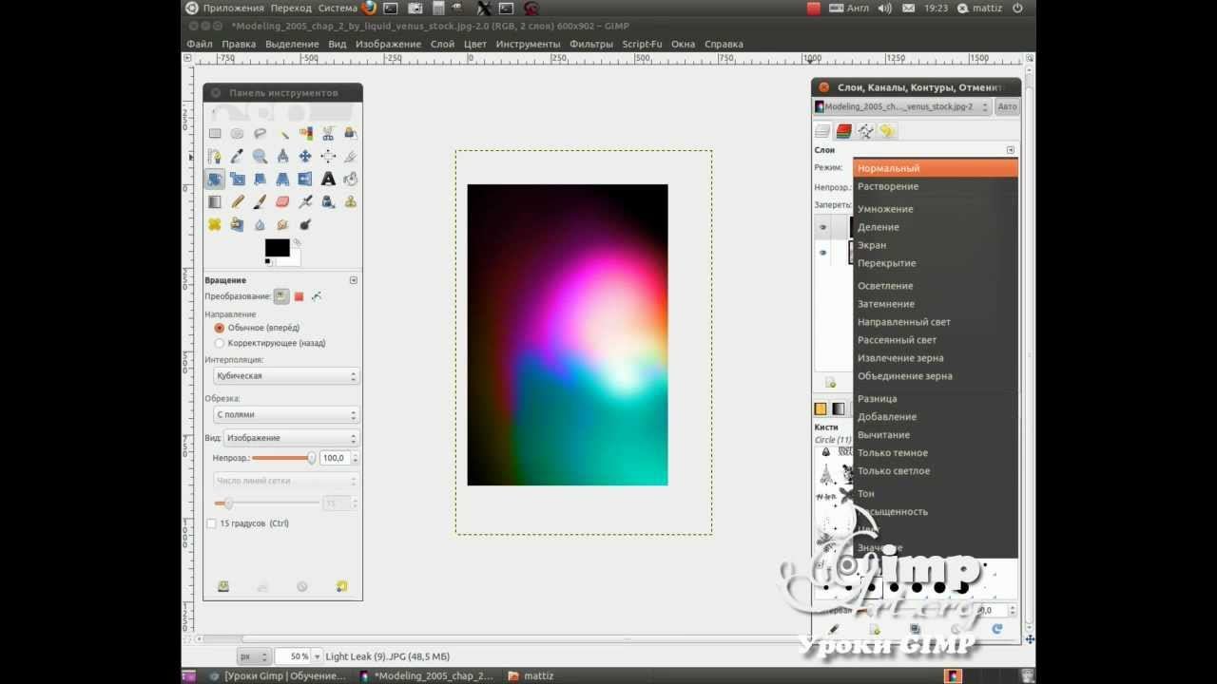Select the Heal tool
This screenshot has height=684, width=1217.
[x=215, y=224]
